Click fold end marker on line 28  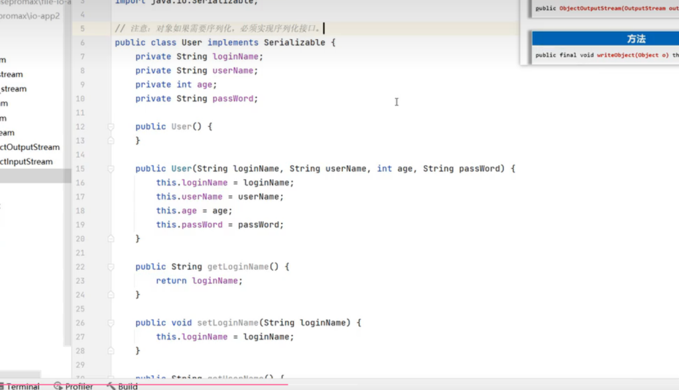pyautogui.click(x=111, y=350)
